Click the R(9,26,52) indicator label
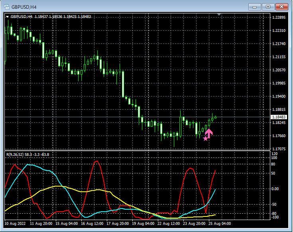 click(28, 155)
